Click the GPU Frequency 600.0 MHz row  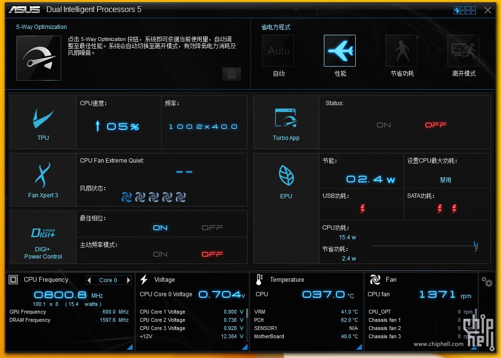pos(69,312)
